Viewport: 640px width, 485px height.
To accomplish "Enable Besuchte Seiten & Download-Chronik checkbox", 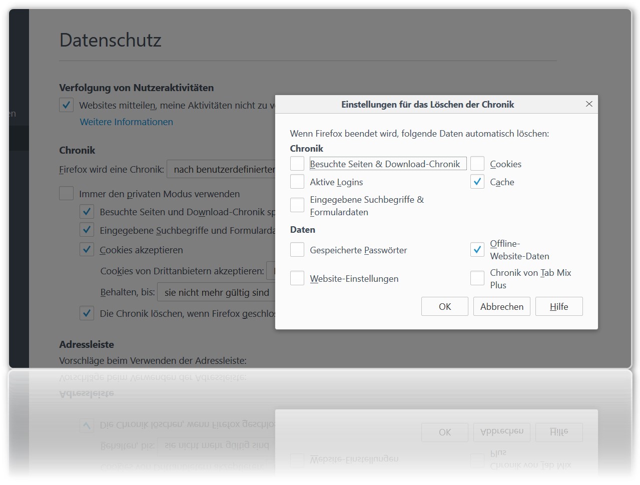I will pos(297,164).
